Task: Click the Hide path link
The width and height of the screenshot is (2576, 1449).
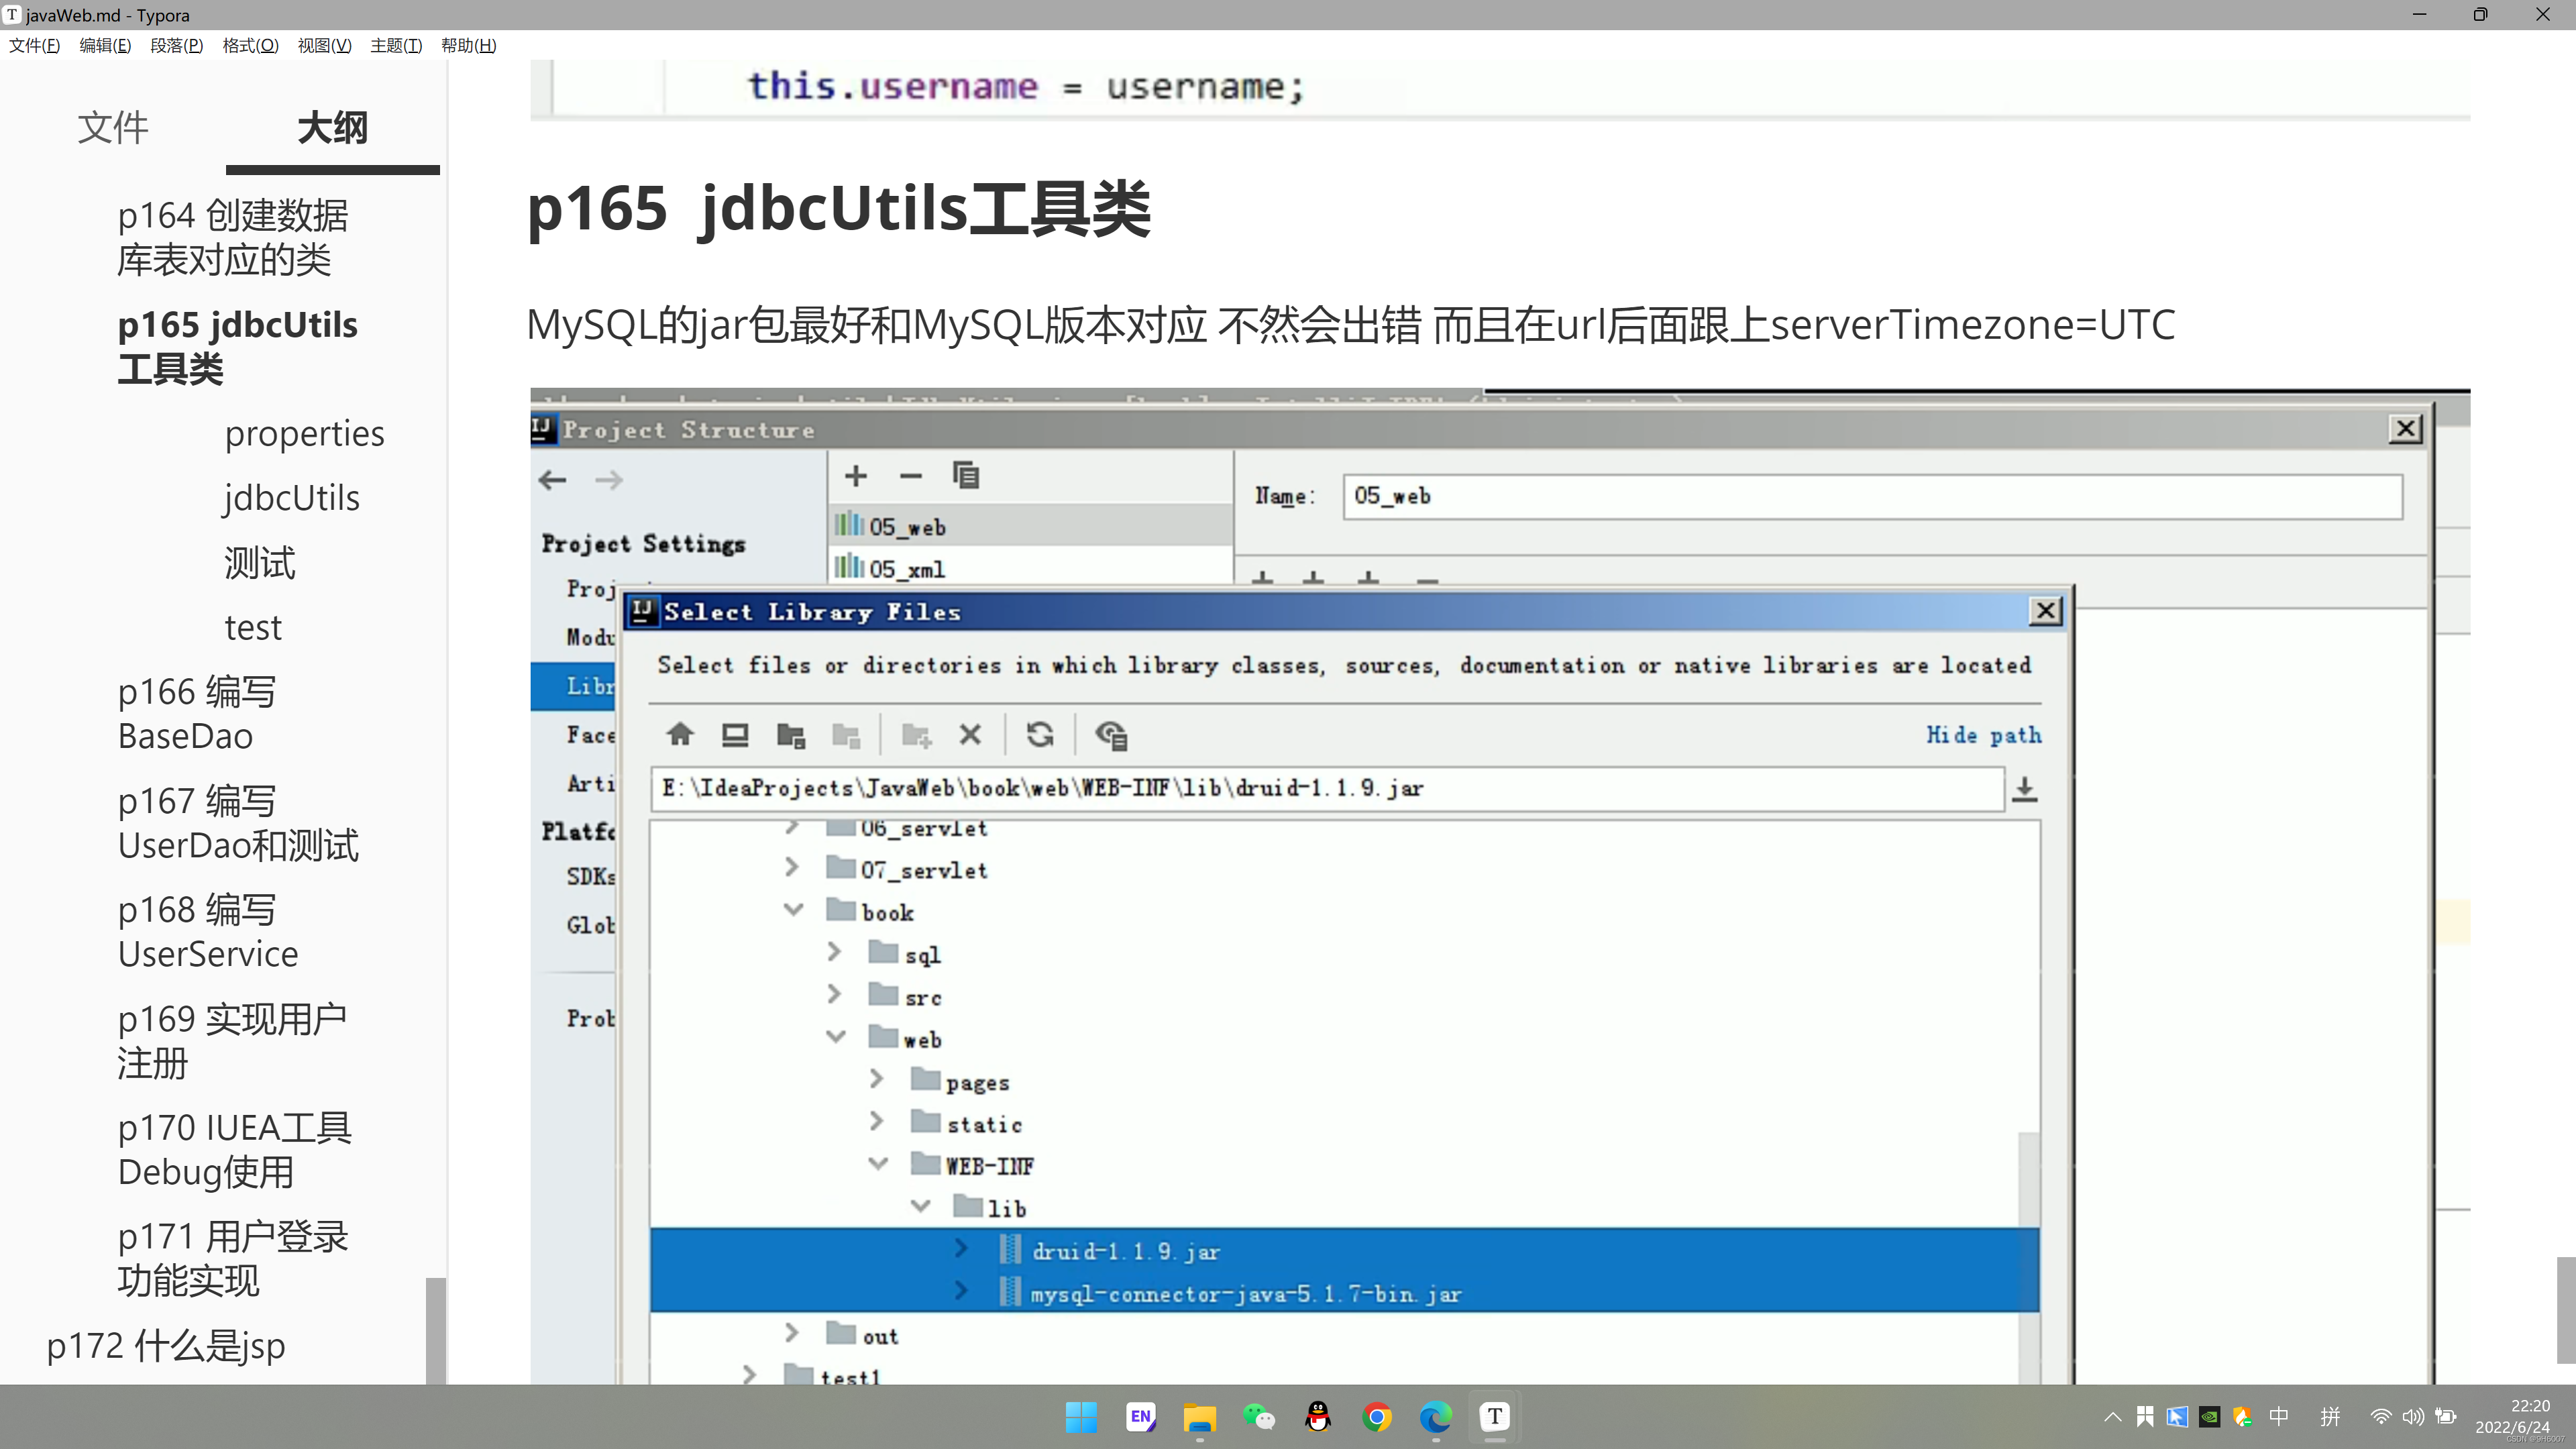Action: 1983,735
